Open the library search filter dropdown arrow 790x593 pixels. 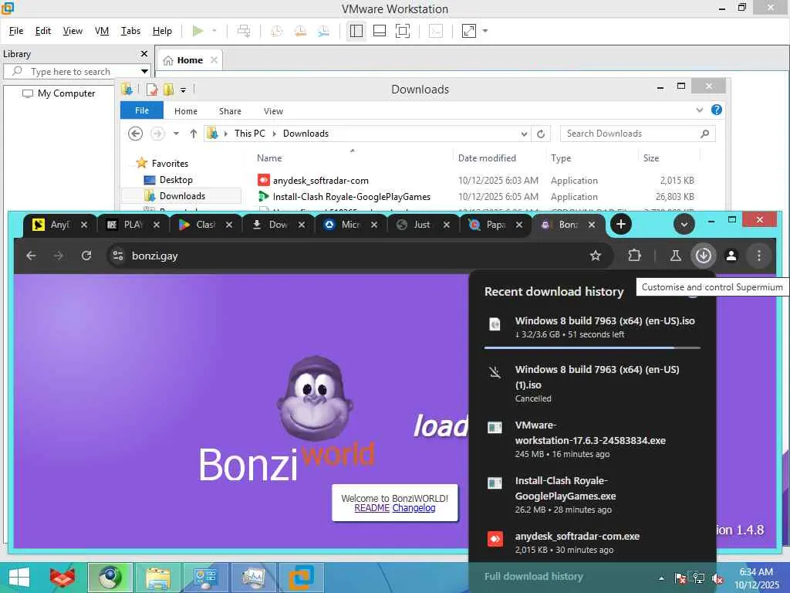pyautogui.click(x=144, y=72)
